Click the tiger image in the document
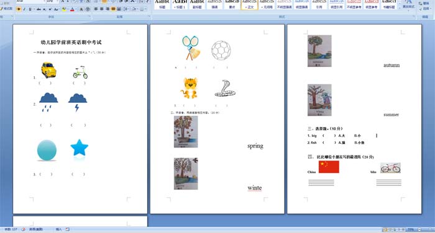Image resolution: width=435 pixels, height=233 pixels. click(190, 88)
